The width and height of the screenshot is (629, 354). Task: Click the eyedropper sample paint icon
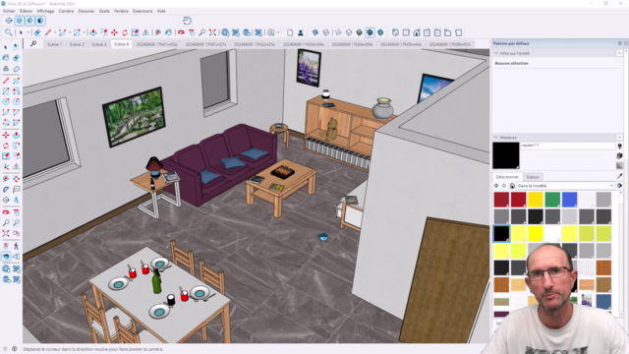click(620, 176)
